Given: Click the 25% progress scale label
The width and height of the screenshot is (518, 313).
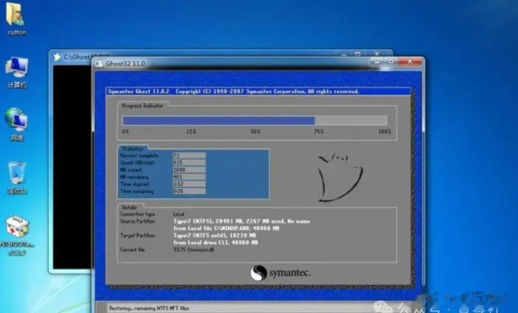Looking at the screenshot, I should pyautogui.click(x=191, y=131).
